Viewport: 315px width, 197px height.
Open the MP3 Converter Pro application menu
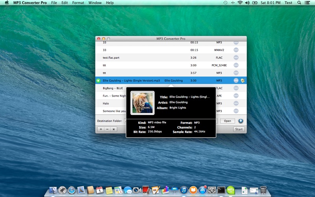pyautogui.click(x=30, y=3)
